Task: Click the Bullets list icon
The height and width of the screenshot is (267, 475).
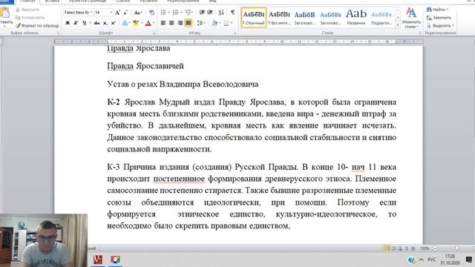Action: 163,13
